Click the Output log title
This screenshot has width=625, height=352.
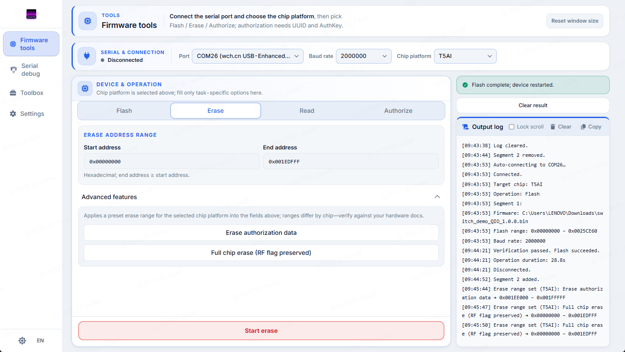click(x=488, y=127)
